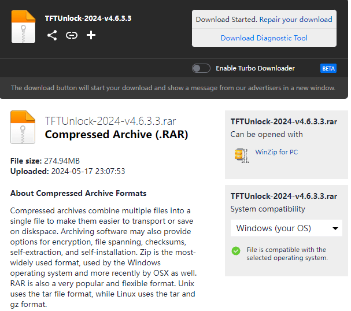
Task: Click the arrow on the OS compatibility dropdown
Action: (335, 228)
